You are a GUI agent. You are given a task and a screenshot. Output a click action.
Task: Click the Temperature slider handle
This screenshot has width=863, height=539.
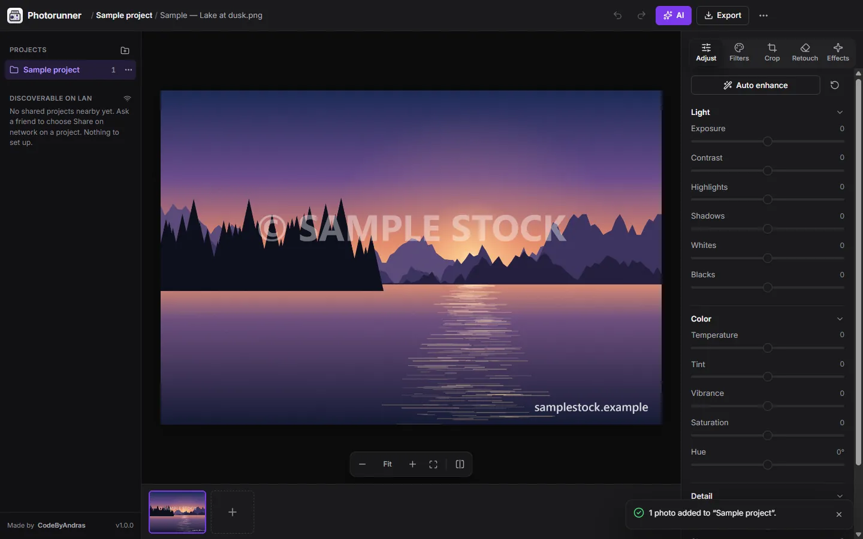[768, 349]
